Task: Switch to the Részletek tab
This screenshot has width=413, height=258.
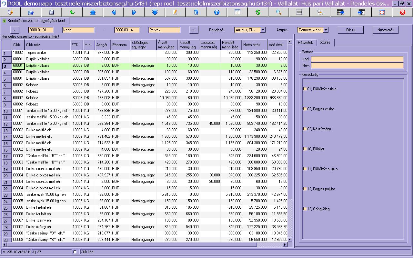Action: [305, 43]
